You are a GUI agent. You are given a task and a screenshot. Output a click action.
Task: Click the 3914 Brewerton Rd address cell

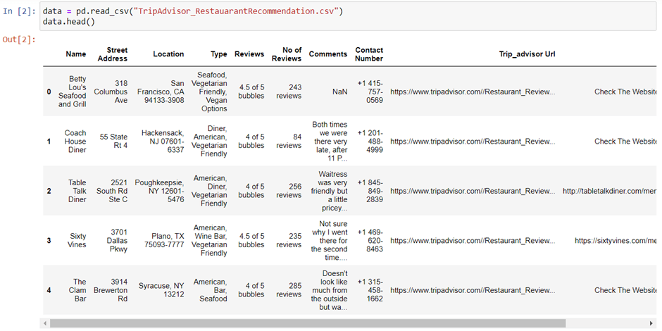[x=111, y=290]
